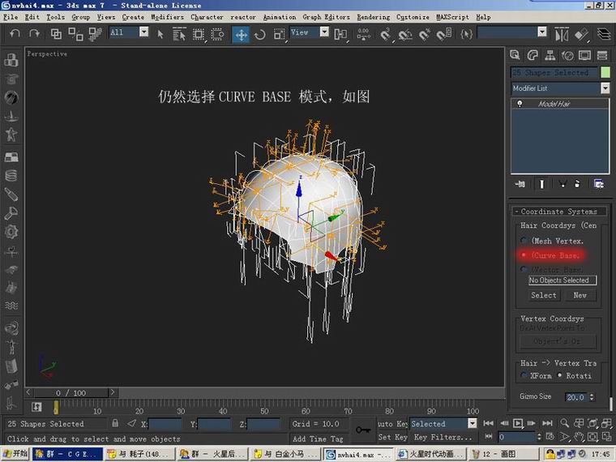The width and height of the screenshot is (616, 462).
Task: Choose Rectangular Selection Region tool
Action: [x=199, y=34]
